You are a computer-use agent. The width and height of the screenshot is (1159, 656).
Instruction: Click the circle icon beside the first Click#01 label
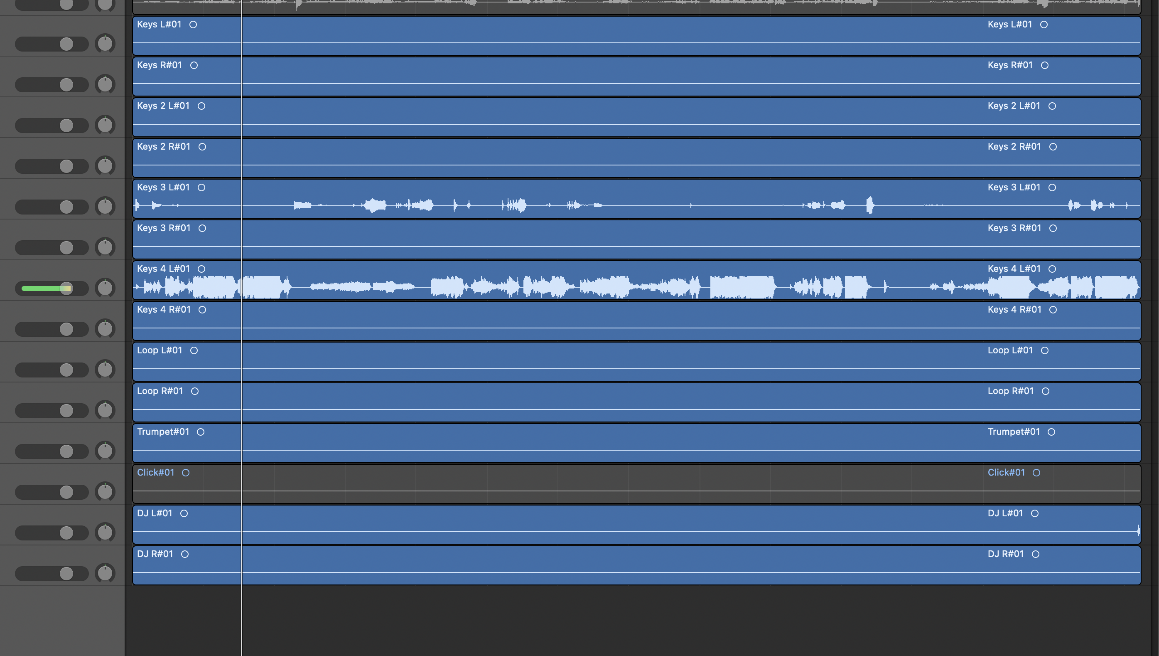[x=185, y=473]
